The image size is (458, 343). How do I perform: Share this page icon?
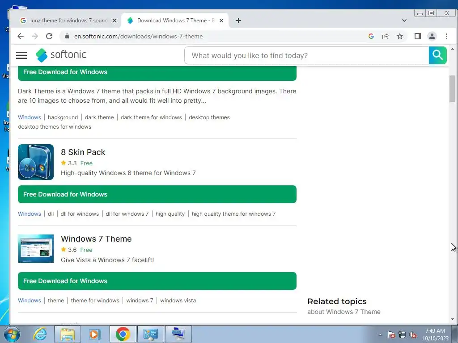tap(385, 36)
